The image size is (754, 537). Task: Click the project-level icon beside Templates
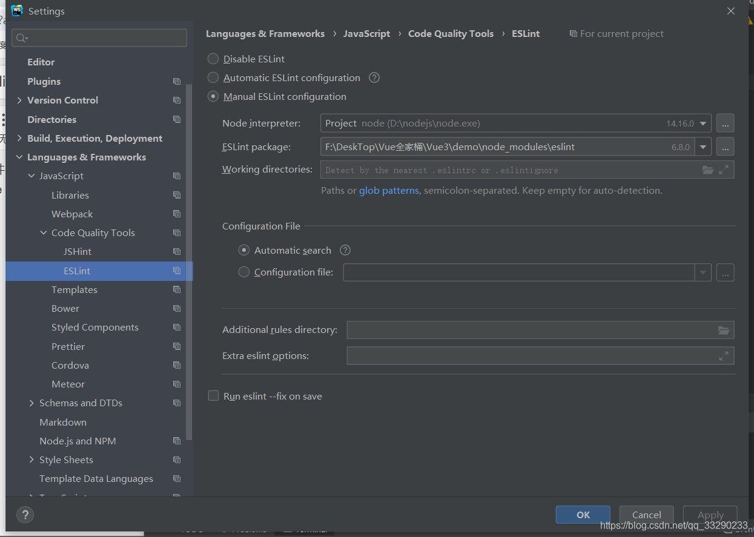pyautogui.click(x=177, y=289)
